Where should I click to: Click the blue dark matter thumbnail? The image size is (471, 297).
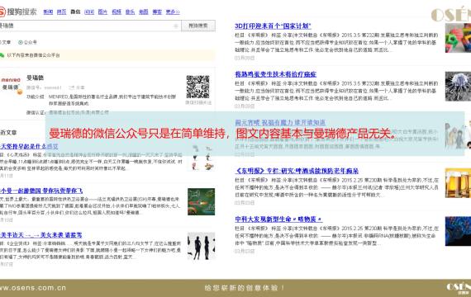tap(458, 231)
